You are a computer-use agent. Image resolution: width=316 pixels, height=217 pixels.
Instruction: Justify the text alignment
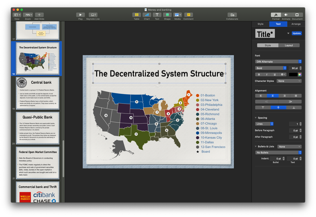click(x=296, y=96)
